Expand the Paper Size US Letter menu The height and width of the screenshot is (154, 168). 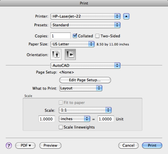click(72, 44)
